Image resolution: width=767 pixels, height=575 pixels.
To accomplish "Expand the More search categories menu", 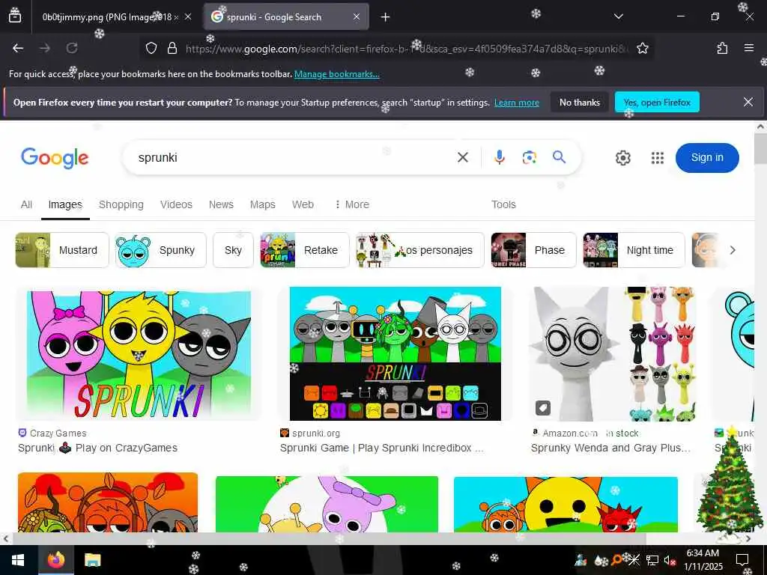I will click(352, 204).
